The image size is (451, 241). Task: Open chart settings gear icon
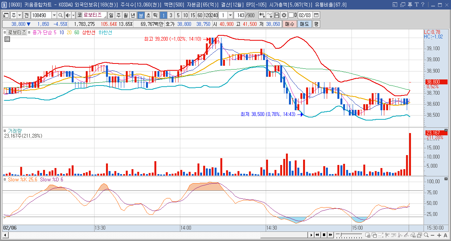click(284, 15)
